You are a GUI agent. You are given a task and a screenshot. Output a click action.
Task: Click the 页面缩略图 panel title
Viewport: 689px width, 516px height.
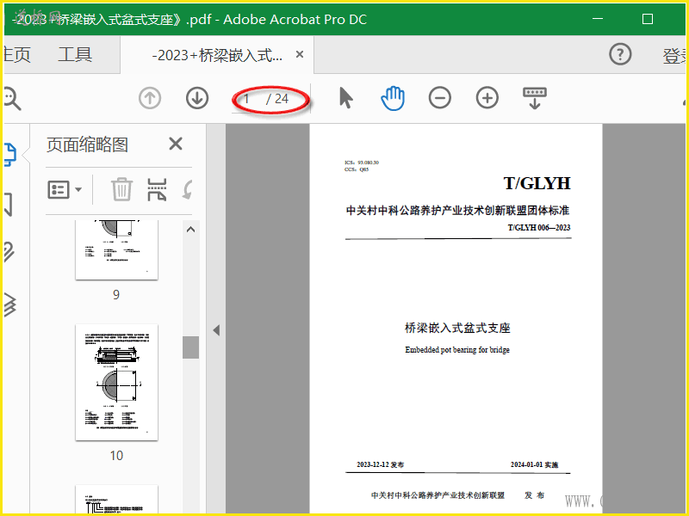click(87, 144)
